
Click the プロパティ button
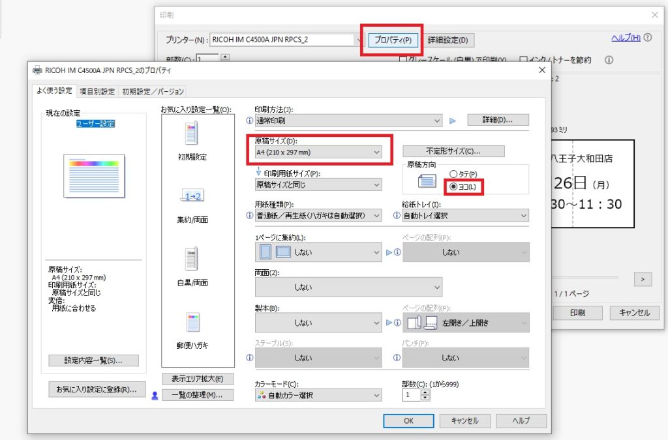pyautogui.click(x=392, y=40)
